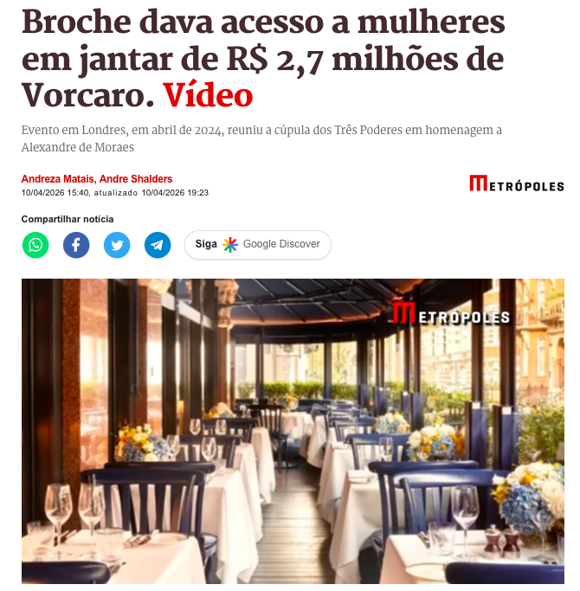
Task: Click the Google Discover text in button
Action: (281, 244)
